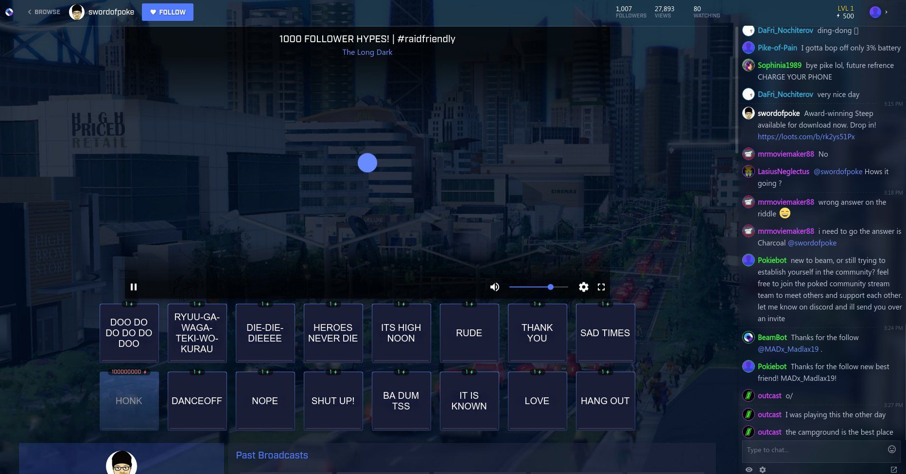The image size is (906, 474).
Task: Open video player settings gear
Action: coord(584,287)
